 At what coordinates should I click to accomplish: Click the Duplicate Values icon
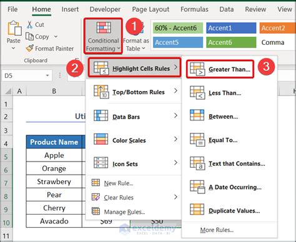197,210
